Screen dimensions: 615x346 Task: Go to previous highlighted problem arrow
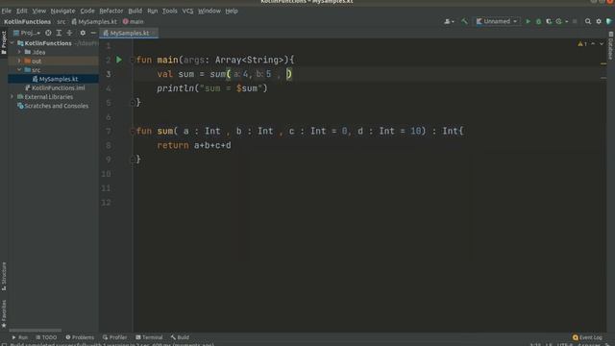(593, 44)
